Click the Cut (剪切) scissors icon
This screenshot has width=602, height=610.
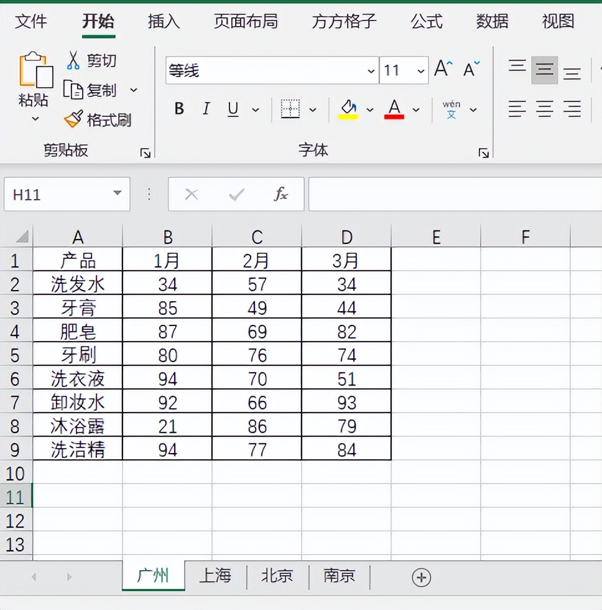click(x=73, y=60)
